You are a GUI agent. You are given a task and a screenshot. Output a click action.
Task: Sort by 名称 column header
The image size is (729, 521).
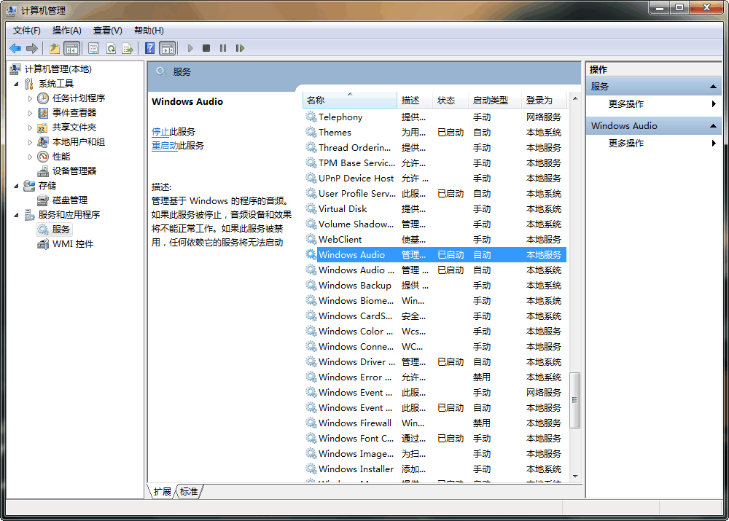coord(350,101)
